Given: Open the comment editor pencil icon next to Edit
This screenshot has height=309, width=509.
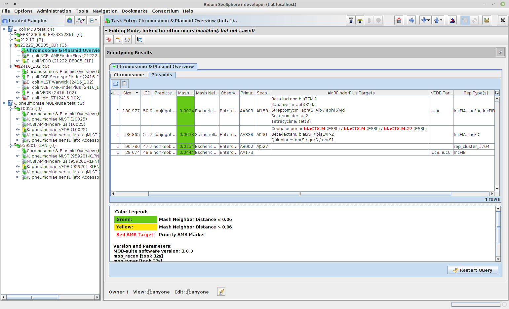Looking at the screenshot, I should coord(221,292).
